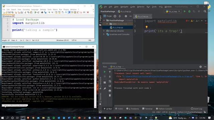Open the Python Console tool window
The image size is (214, 120).
[x=164, y=109]
